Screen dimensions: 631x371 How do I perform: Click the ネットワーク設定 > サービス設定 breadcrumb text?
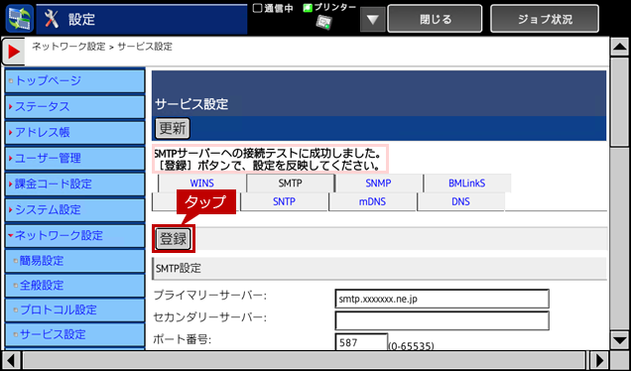(x=102, y=47)
